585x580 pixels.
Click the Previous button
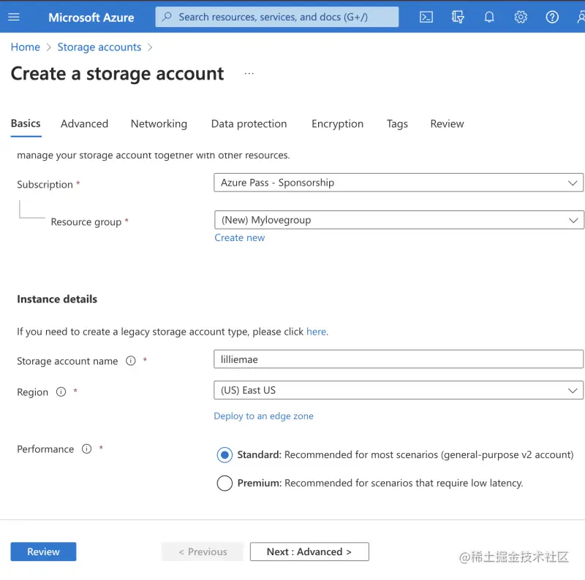tap(203, 552)
